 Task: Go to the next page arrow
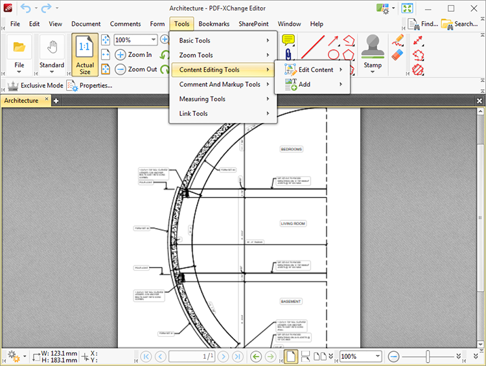point(222,356)
